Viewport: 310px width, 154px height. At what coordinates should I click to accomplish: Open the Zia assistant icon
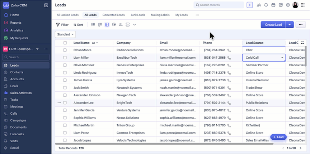pos(258,5)
